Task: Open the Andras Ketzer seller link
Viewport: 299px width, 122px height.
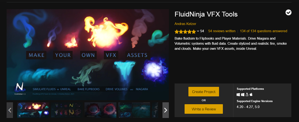Action: click(x=185, y=24)
